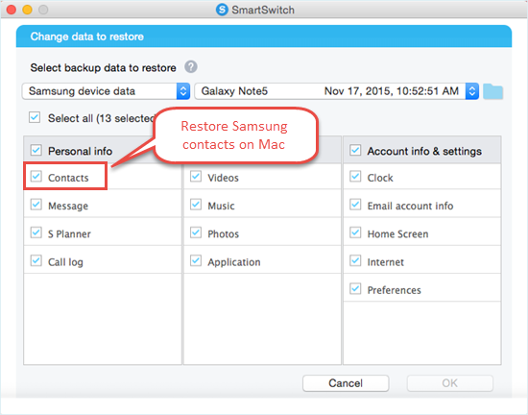Click the Email account info label
Image resolution: width=528 pixels, height=415 pixels.
pyautogui.click(x=410, y=207)
